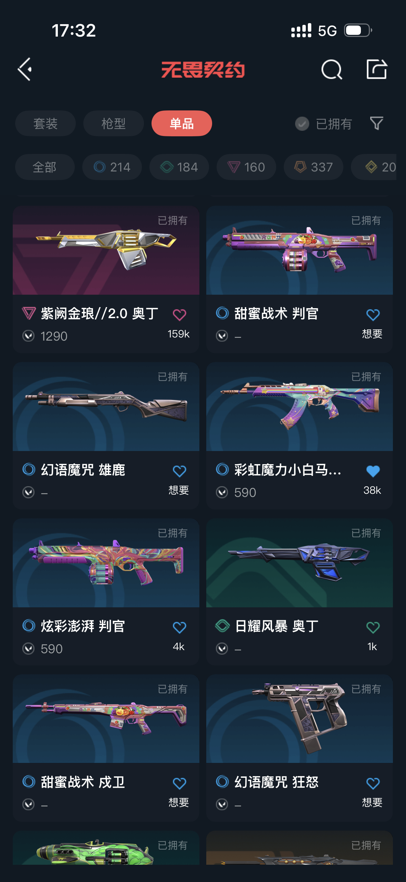Switch to the 套装 tab
The image size is (406, 882).
pos(45,123)
